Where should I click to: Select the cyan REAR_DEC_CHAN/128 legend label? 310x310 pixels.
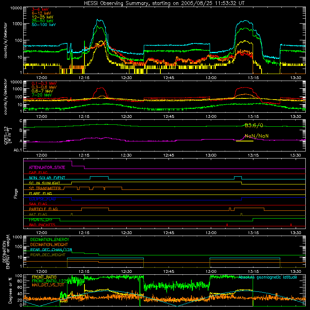(51, 250)
